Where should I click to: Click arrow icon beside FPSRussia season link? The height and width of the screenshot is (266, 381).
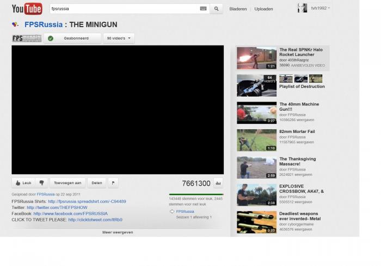172,212
